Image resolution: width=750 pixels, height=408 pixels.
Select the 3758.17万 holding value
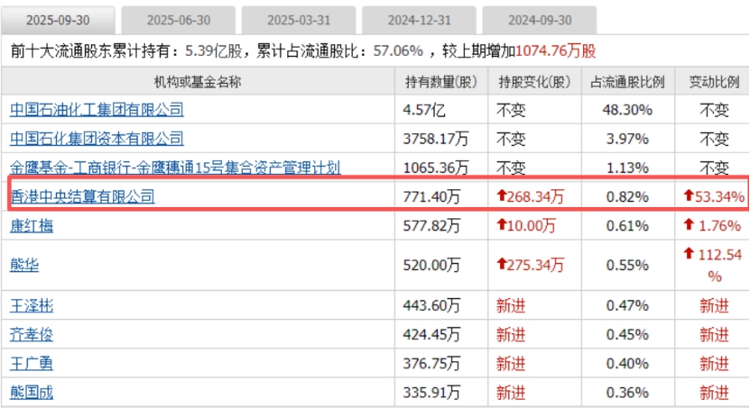[435, 139]
